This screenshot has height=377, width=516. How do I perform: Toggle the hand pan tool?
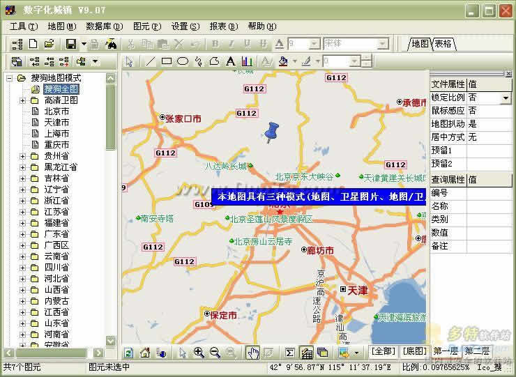pyautogui.click(x=253, y=353)
